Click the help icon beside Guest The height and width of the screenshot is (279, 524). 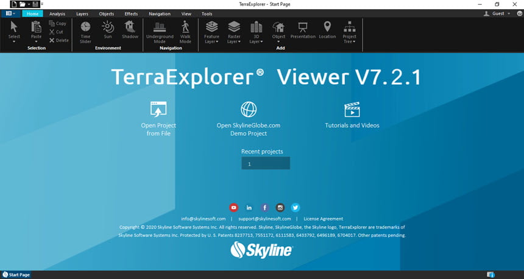(x=519, y=13)
